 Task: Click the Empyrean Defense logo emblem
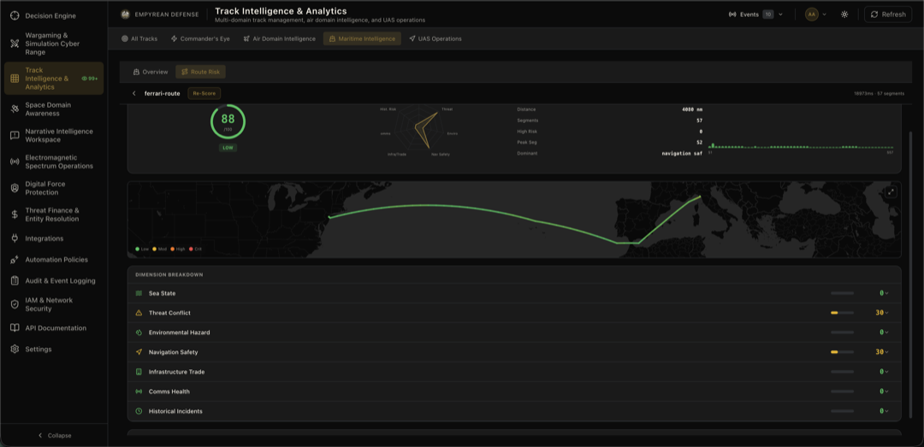pos(125,15)
